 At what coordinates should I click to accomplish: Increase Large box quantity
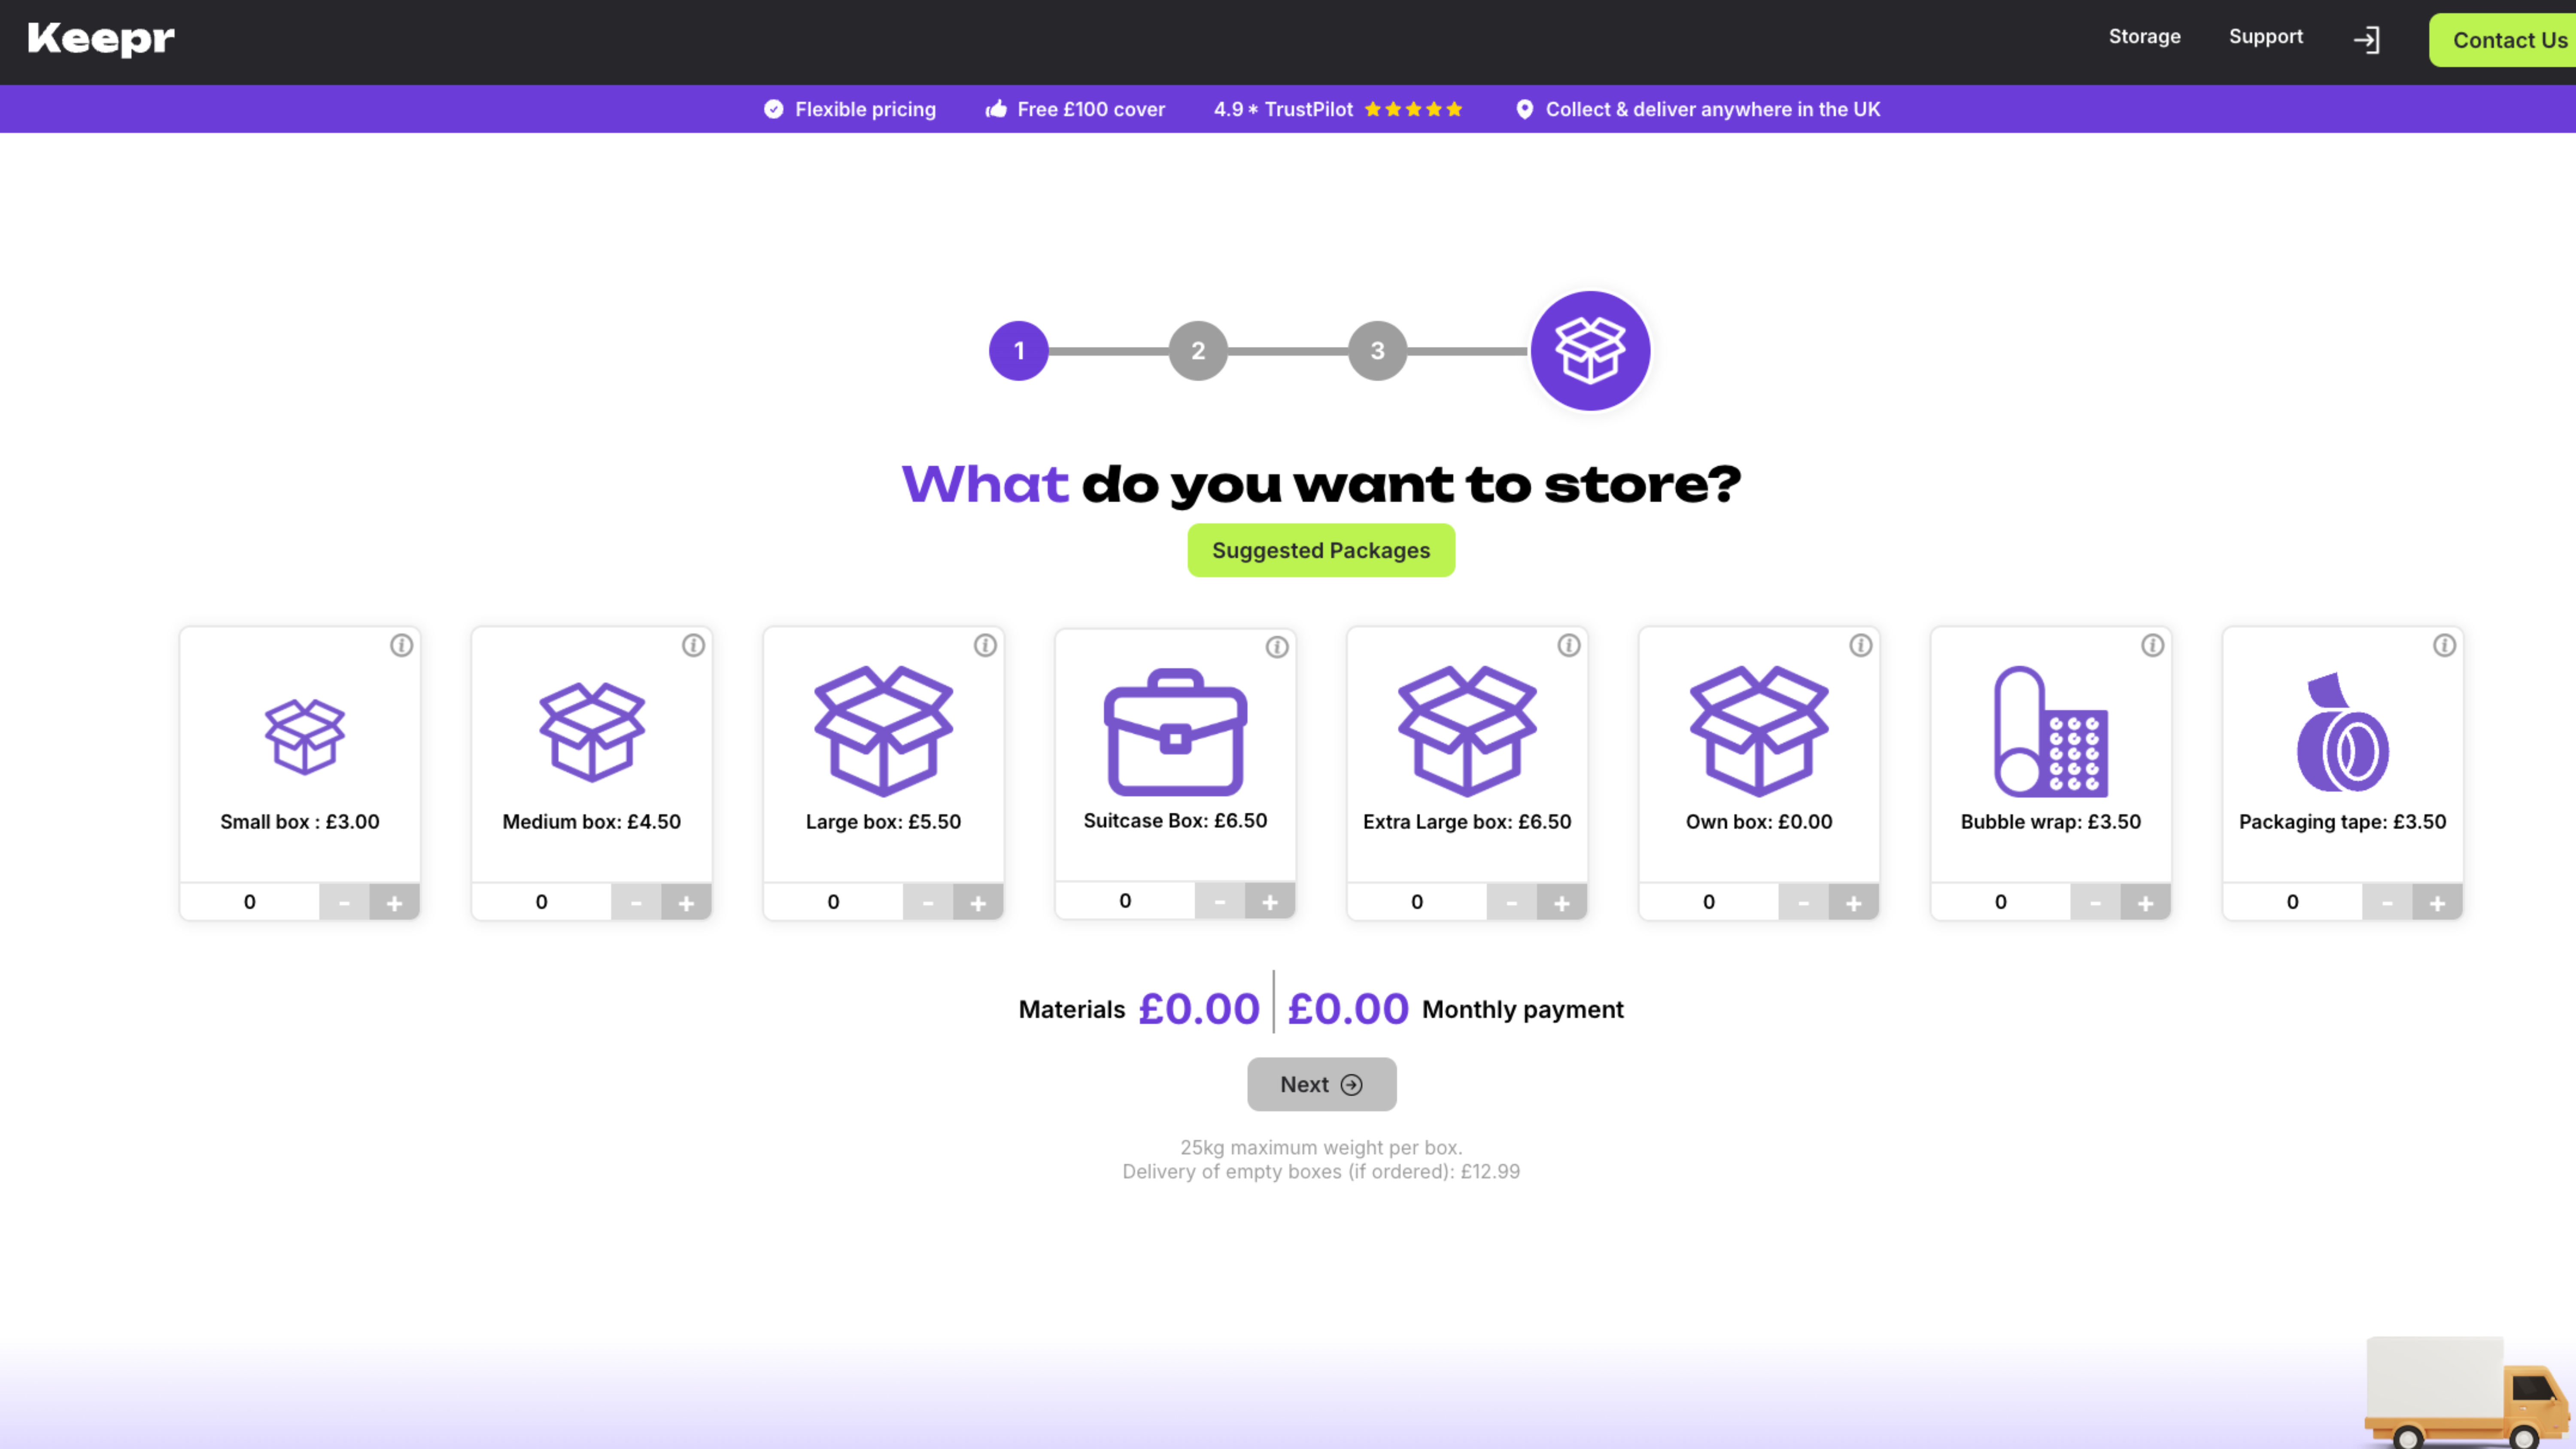click(x=978, y=902)
